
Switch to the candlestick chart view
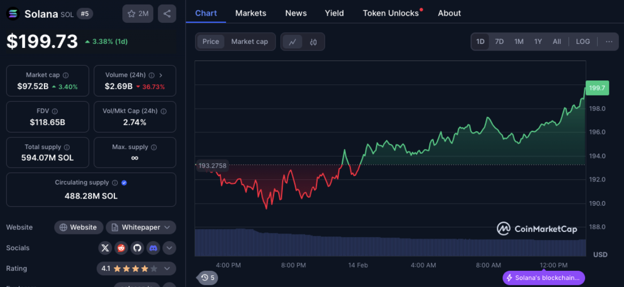pos(313,42)
